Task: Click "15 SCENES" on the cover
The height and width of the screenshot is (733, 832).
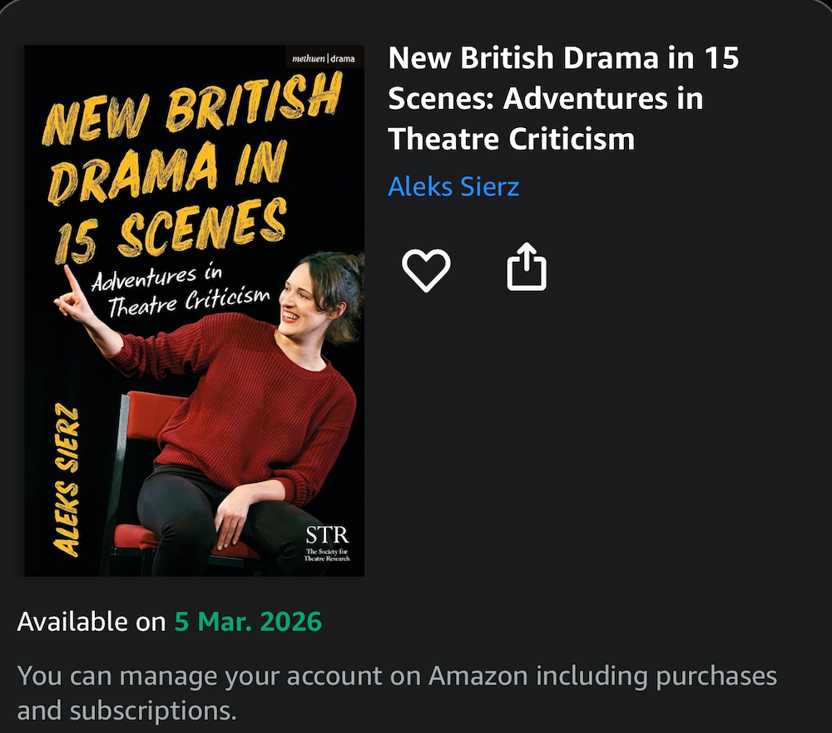Action: 171,229
